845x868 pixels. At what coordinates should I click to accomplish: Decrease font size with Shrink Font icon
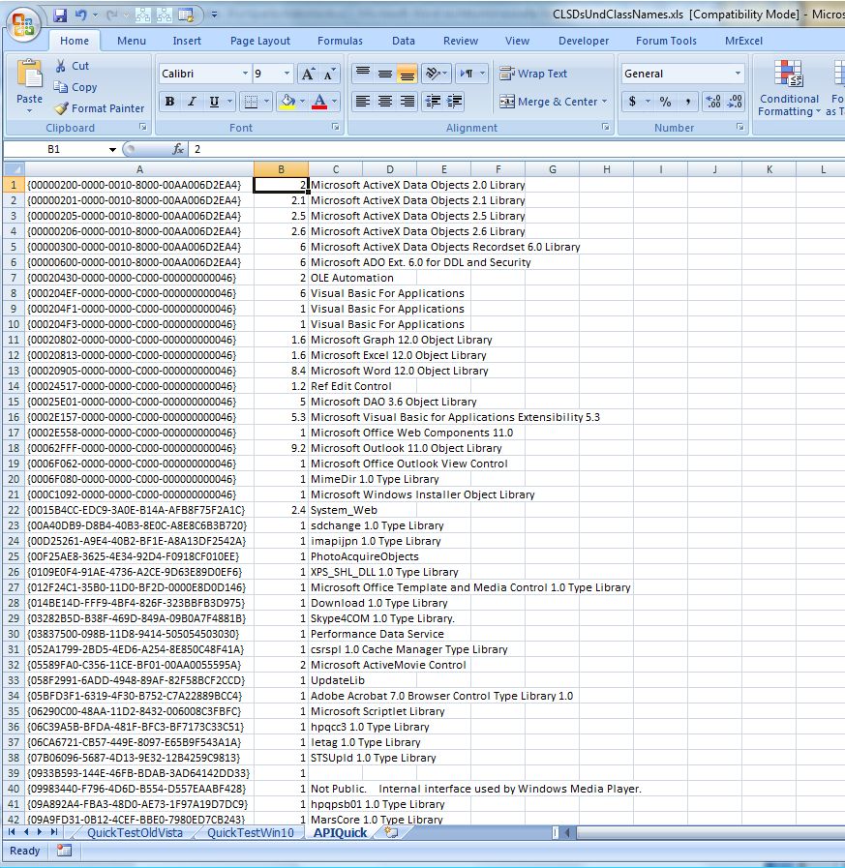(x=329, y=74)
